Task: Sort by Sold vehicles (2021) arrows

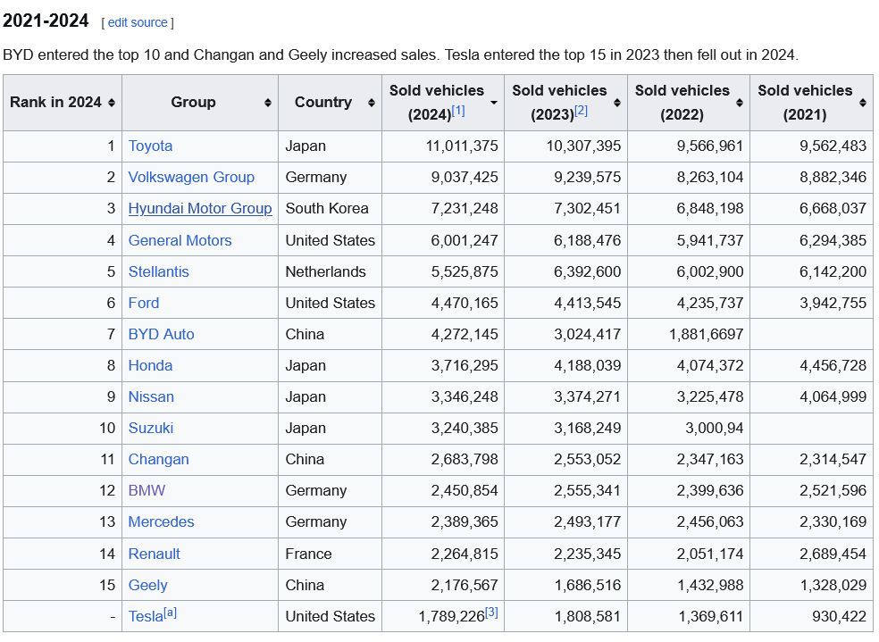Action: click(x=863, y=103)
